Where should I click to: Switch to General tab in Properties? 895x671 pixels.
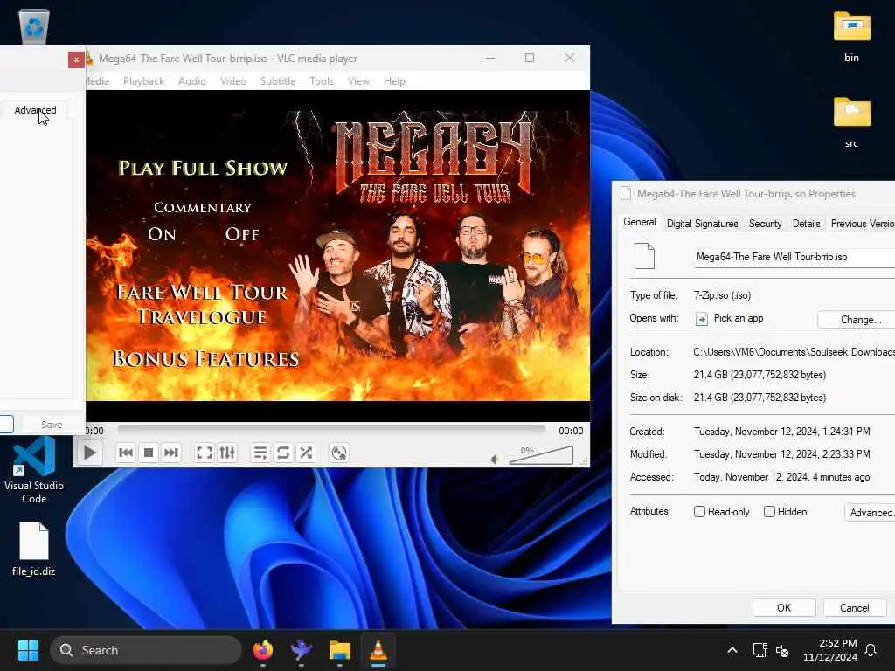click(x=639, y=222)
